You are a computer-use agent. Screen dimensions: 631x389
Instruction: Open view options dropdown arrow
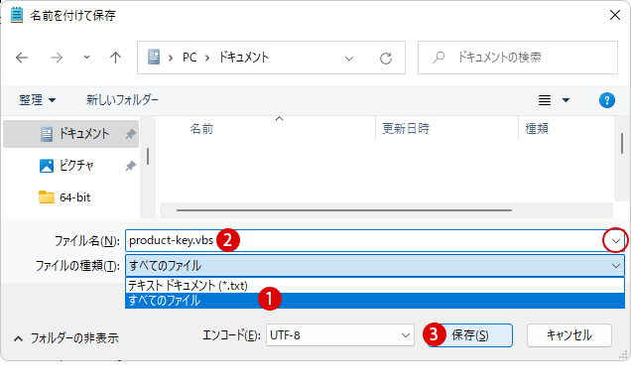(566, 100)
